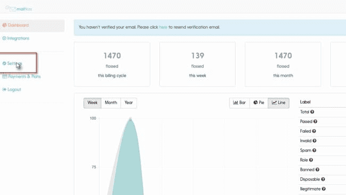Open Payments & Plans card icon

5,77
